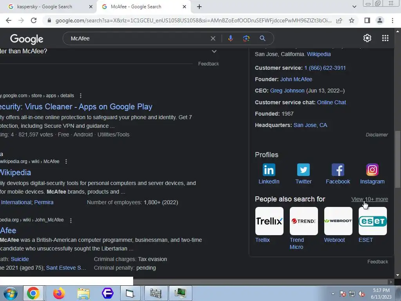Image resolution: width=401 pixels, height=301 pixels.
Task: Close the kaspersky tab
Action: (x=90, y=7)
